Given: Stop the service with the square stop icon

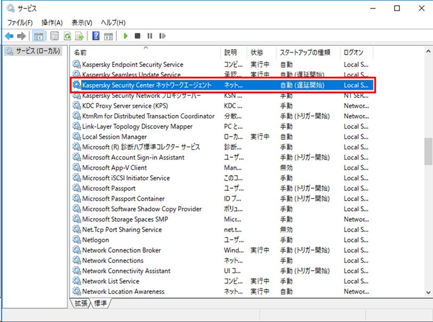Looking at the screenshot, I should point(137,36).
